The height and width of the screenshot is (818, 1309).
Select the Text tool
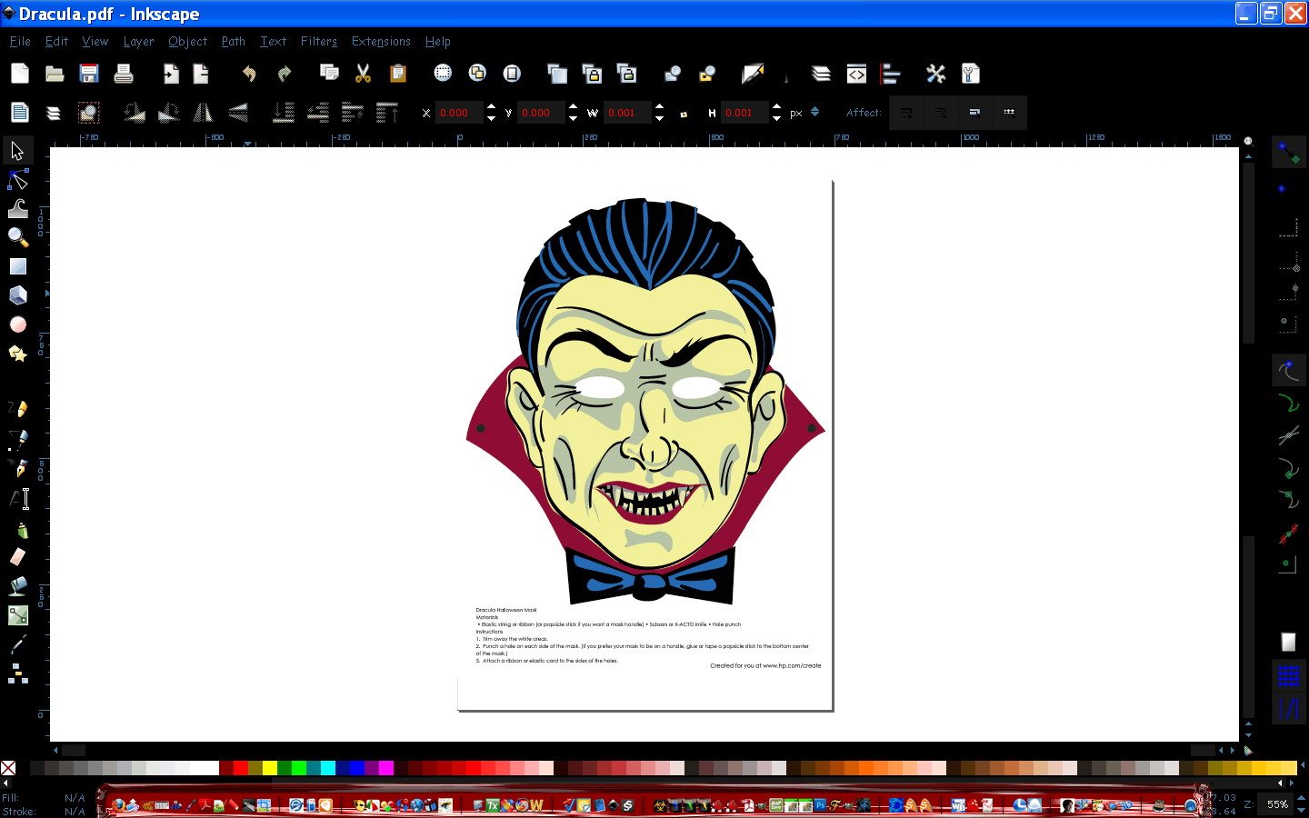(18, 498)
